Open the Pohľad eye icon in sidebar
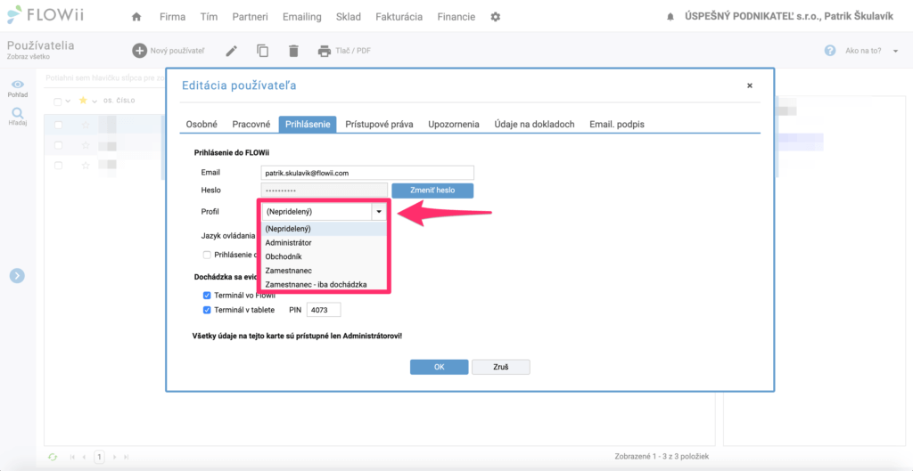Viewport: 913px width, 471px height. pyautogui.click(x=18, y=85)
